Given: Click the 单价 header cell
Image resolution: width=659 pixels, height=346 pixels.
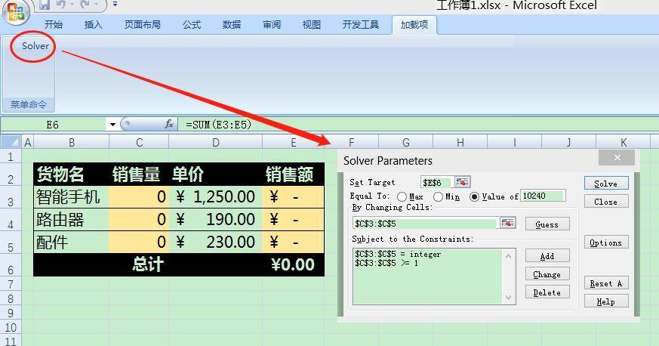Looking at the screenshot, I should pos(216,175).
